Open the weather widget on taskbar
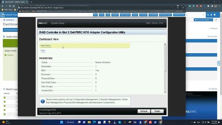Viewport: 222px width, 125px height. [x=6, y=122]
